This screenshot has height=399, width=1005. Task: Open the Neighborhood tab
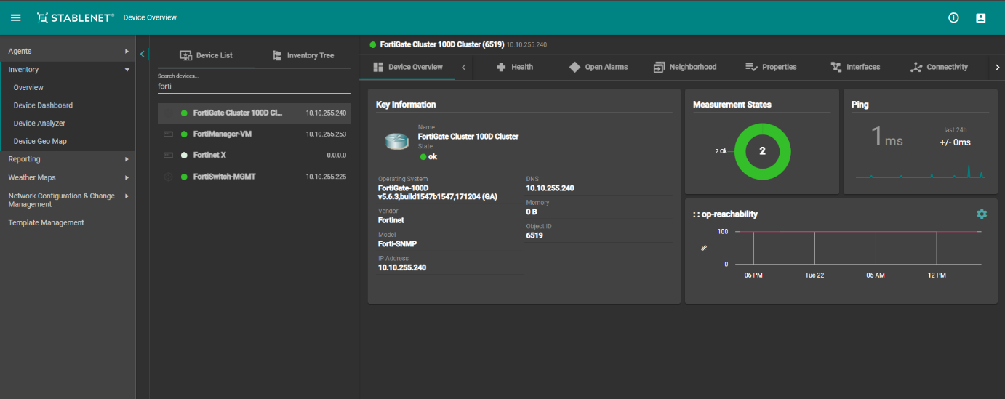(x=685, y=67)
